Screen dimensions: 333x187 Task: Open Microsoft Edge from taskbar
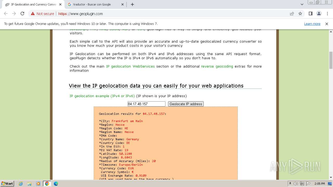[x=56, y=184]
